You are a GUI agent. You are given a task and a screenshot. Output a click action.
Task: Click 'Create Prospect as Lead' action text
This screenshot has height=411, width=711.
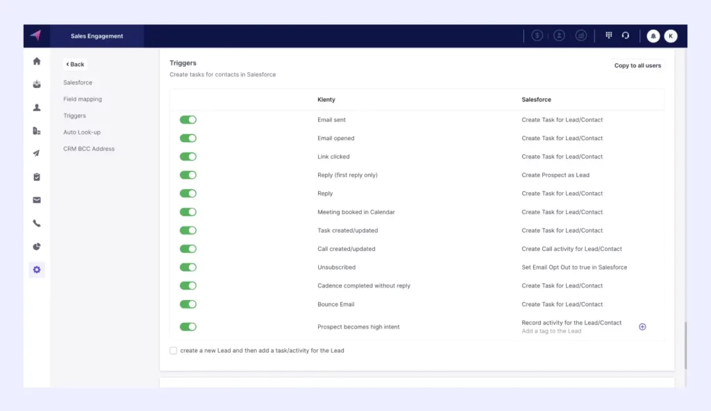pyautogui.click(x=555, y=175)
